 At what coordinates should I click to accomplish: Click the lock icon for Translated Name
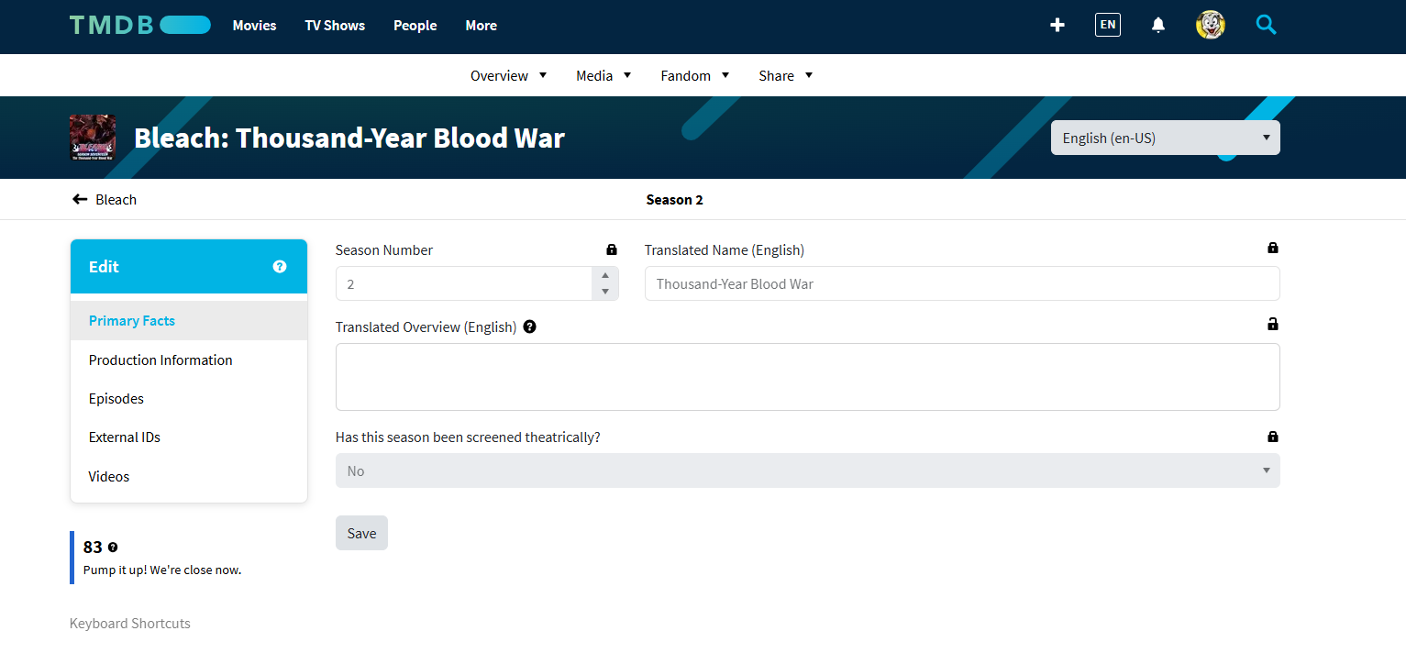coord(1273,248)
